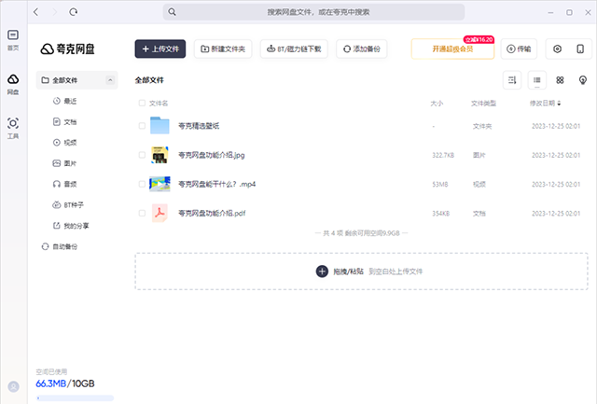Click the PDF icon of 夸克网盘功能介绍.pdf

(x=160, y=213)
